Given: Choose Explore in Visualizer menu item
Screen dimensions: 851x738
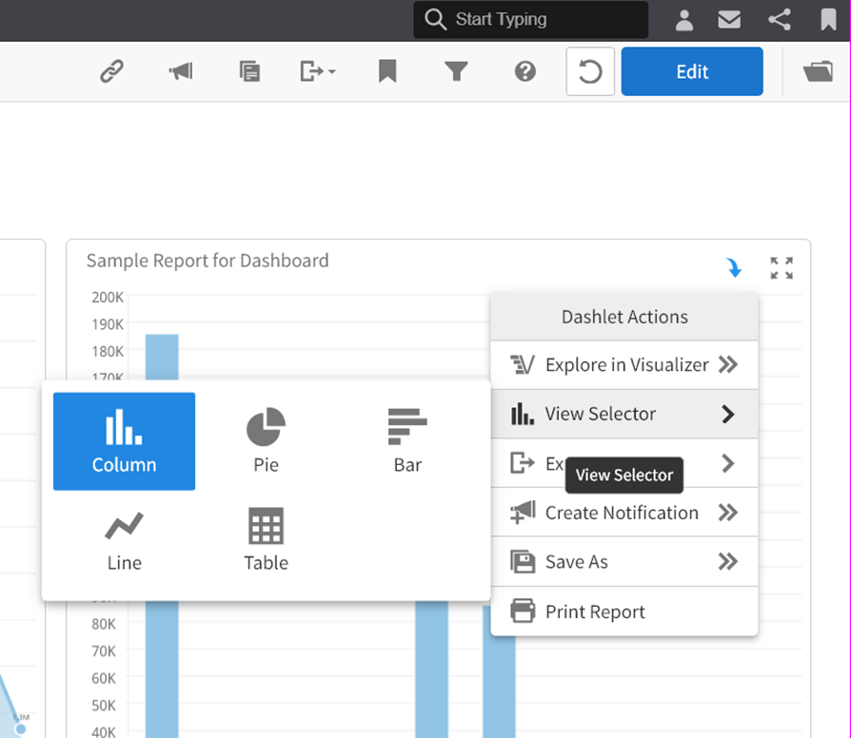Looking at the screenshot, I should [624, 365].
